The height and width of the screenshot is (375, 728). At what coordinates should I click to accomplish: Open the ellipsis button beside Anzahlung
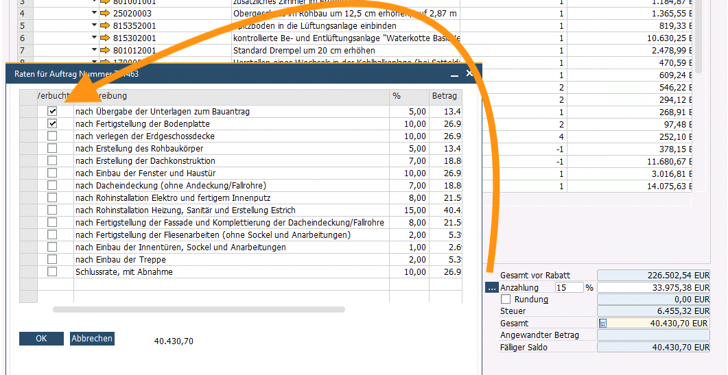[x=491, y=288]
